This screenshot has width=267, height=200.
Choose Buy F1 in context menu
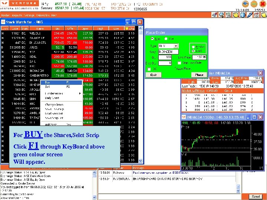[61, 82]
